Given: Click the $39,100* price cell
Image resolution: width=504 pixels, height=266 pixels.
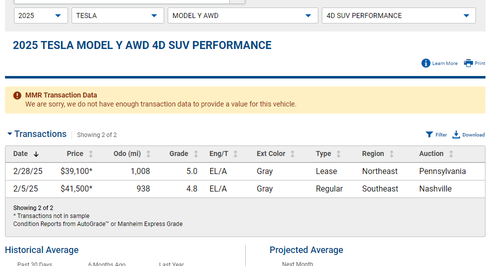Looking at the screenshot, I should pyautogui.click(x=77, y=171).
